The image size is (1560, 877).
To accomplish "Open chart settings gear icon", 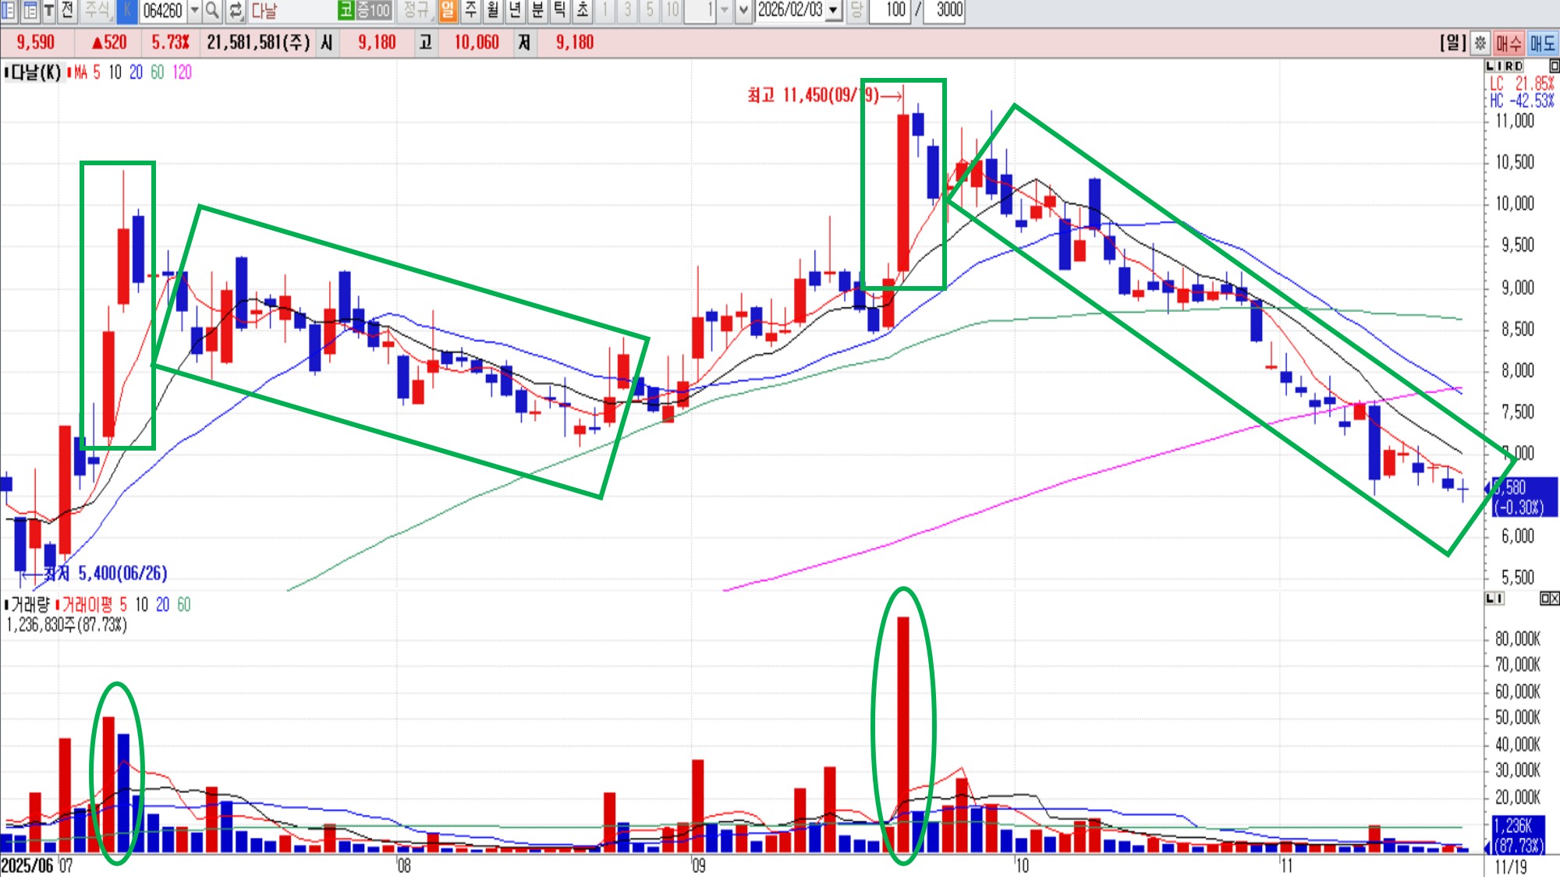I will pos(1480,43).
